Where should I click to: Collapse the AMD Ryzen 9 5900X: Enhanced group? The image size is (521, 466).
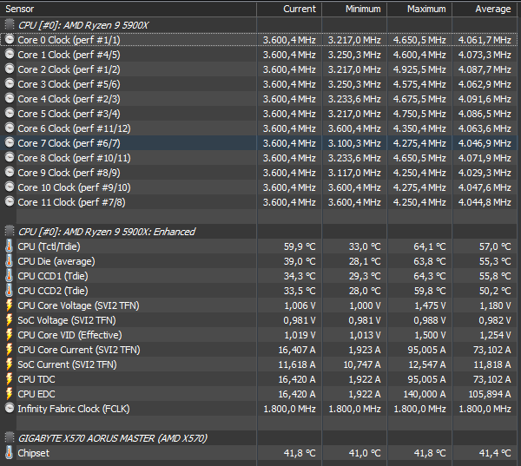pos(10,231)
